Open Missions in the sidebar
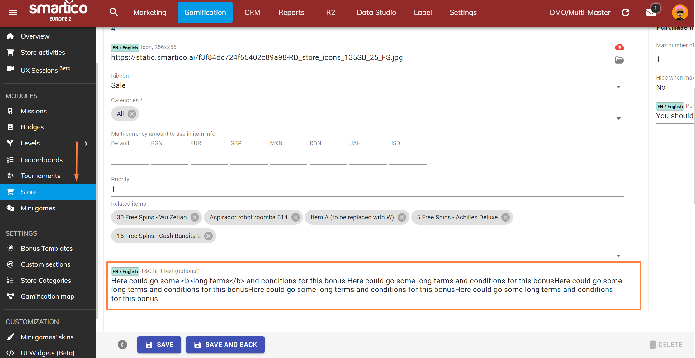This screenshot has height=358, width=695. point(34,111)
